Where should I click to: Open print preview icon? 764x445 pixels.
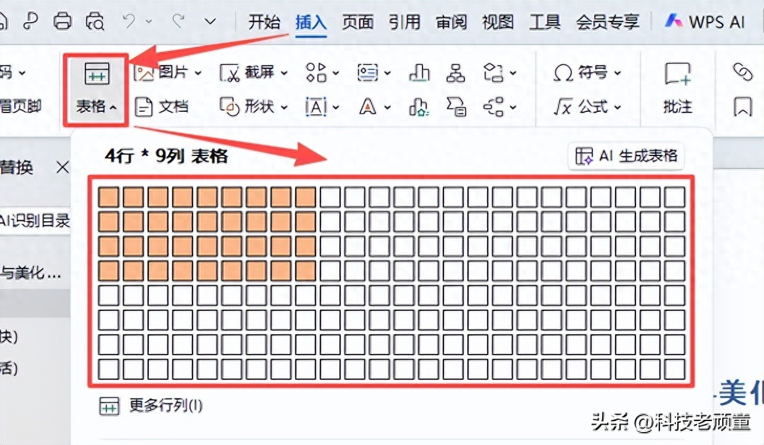click(x=95, y=22)
